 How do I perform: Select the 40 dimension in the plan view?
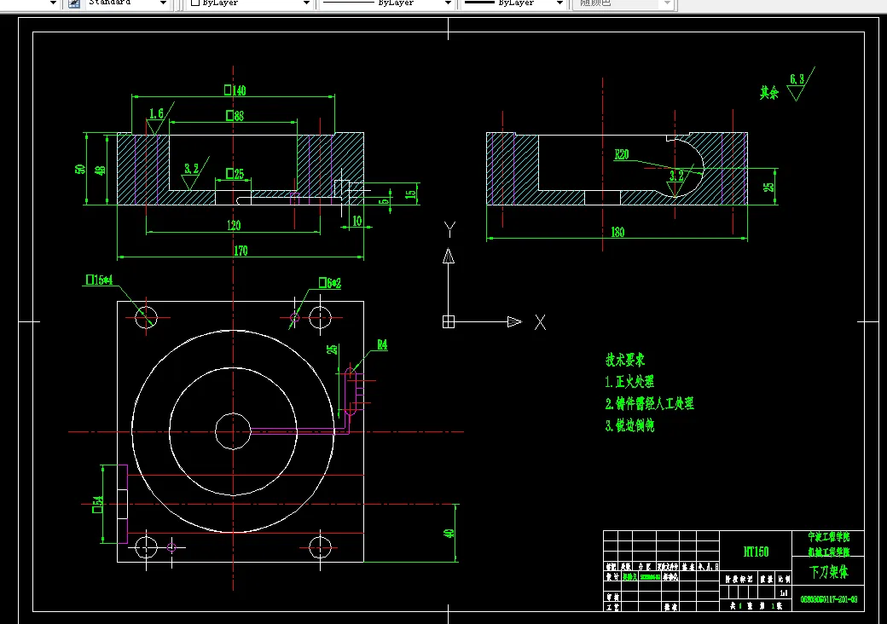pos(449,533)
